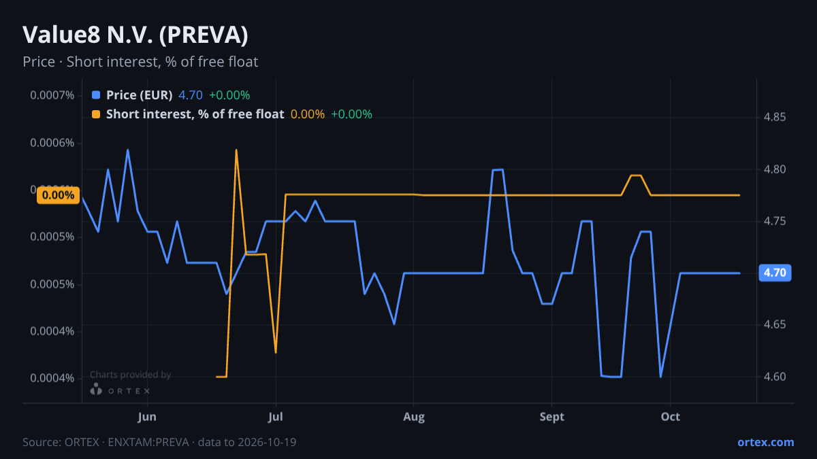
Task: Click the 0.0006% left axis label
Action: click(52, 143)
